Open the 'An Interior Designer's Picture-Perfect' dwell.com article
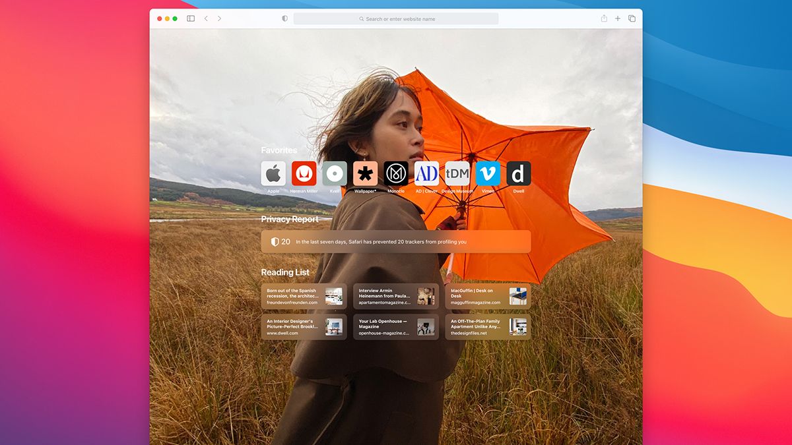This screenshot has height=445, width=792. [x=304, y=327]
